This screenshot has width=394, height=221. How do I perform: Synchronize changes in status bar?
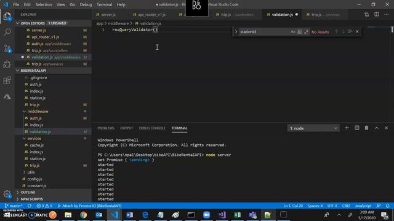(x=30, y=206)
